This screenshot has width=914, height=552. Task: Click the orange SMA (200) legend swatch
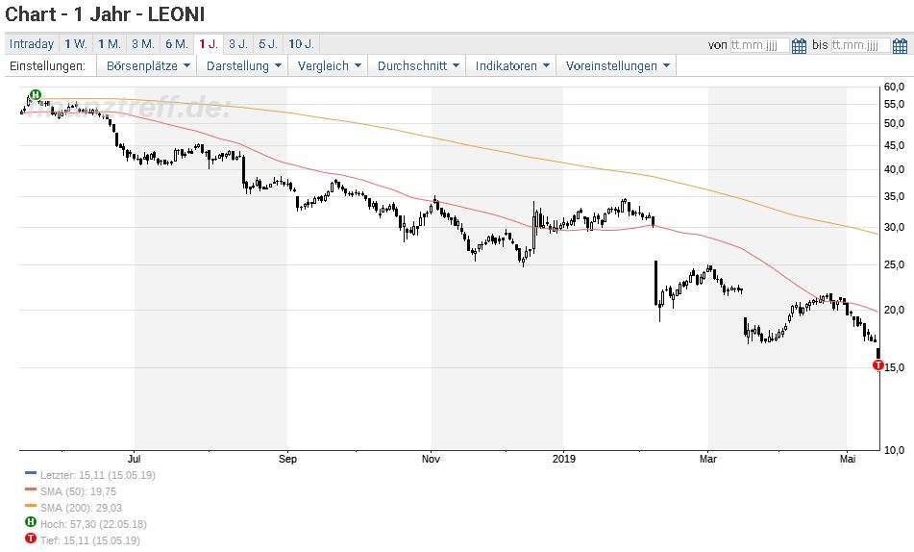tap(31, 506)
